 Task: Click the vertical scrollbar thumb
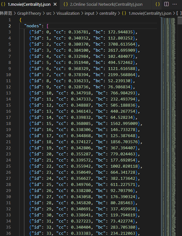tap(180, 21)
